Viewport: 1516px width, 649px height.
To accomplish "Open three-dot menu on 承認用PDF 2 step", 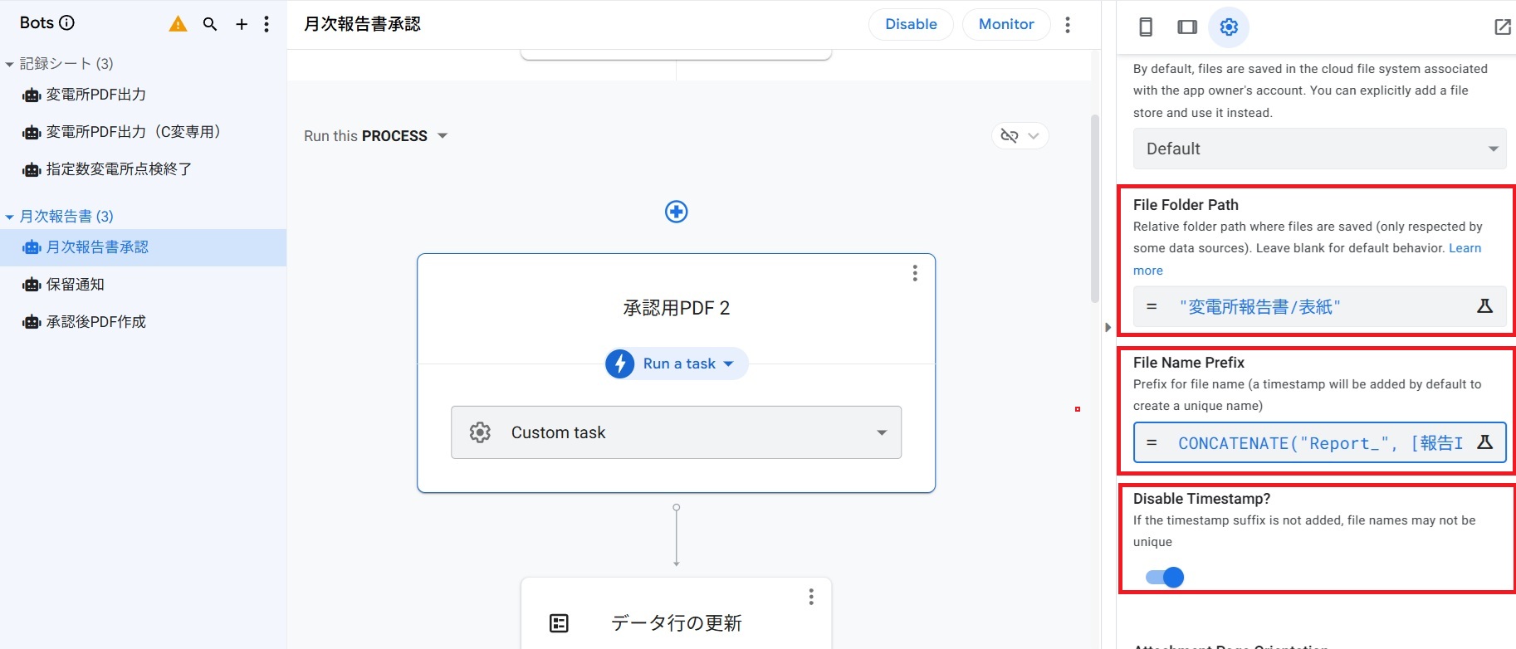I will click(914, 273).
